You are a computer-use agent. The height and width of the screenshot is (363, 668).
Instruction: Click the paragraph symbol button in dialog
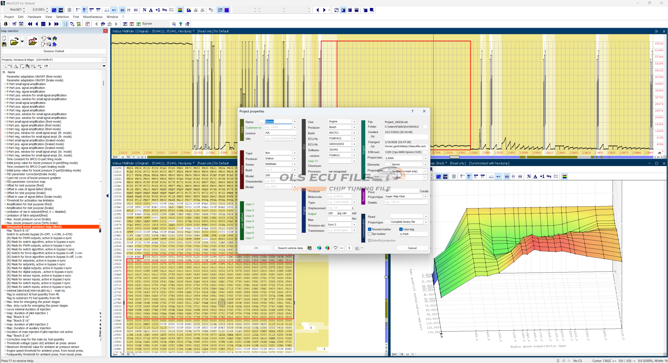[x=349, y=248]
